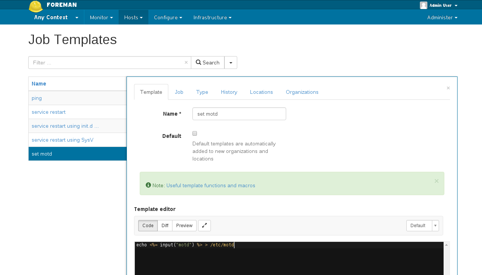
Task: Click the Search button
Action: click(x=207, y=63)
